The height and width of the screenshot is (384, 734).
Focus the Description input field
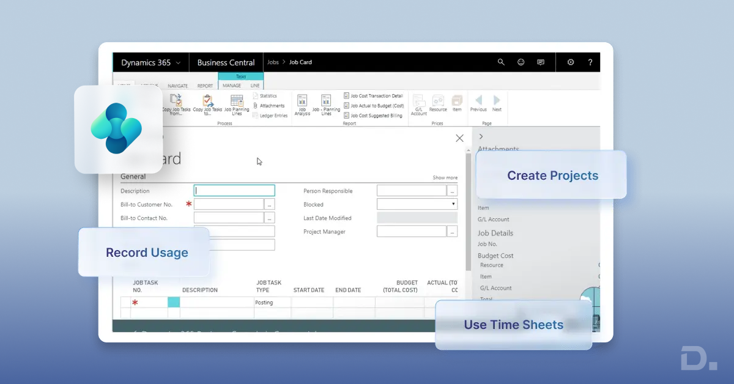coord(234,191)
